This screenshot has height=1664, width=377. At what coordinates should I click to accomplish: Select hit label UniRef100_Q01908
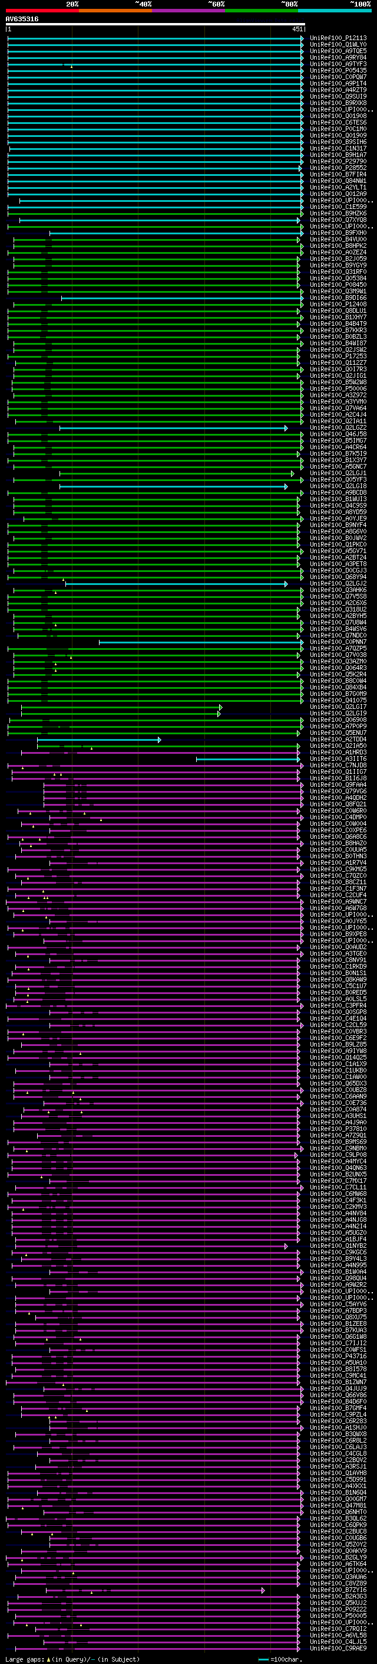[338, 116]
